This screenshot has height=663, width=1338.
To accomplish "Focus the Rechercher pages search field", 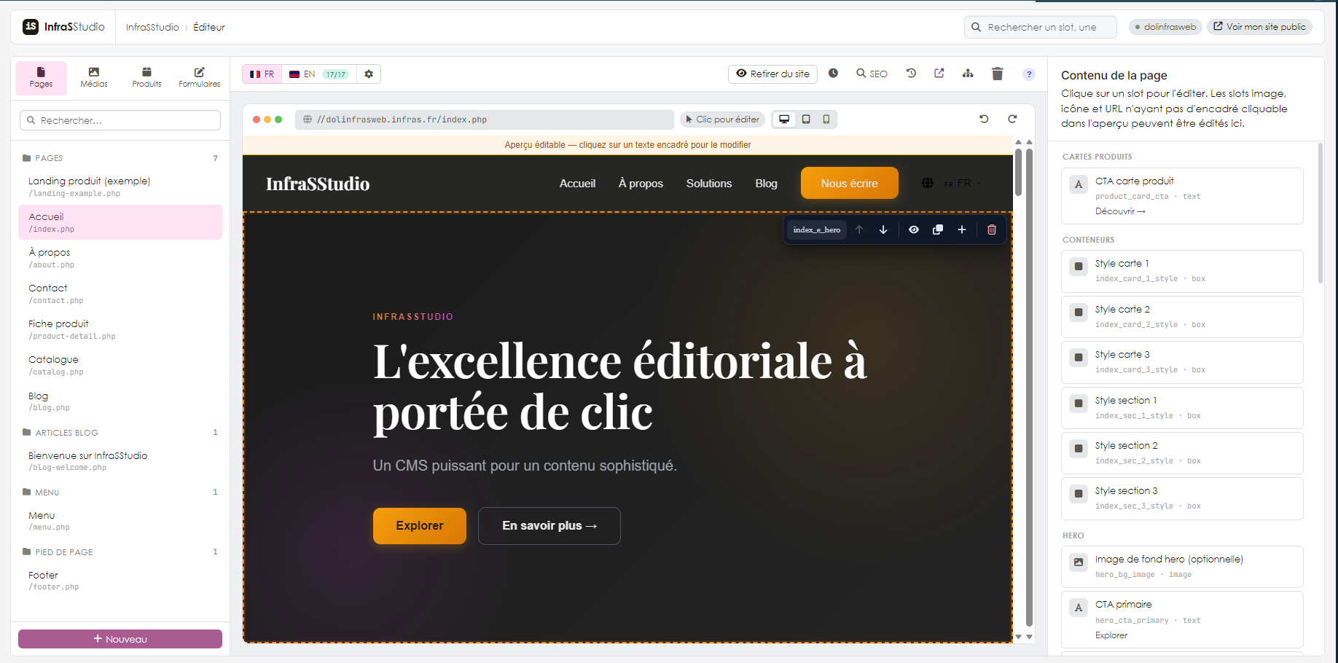I will click(x=120, y=120).
